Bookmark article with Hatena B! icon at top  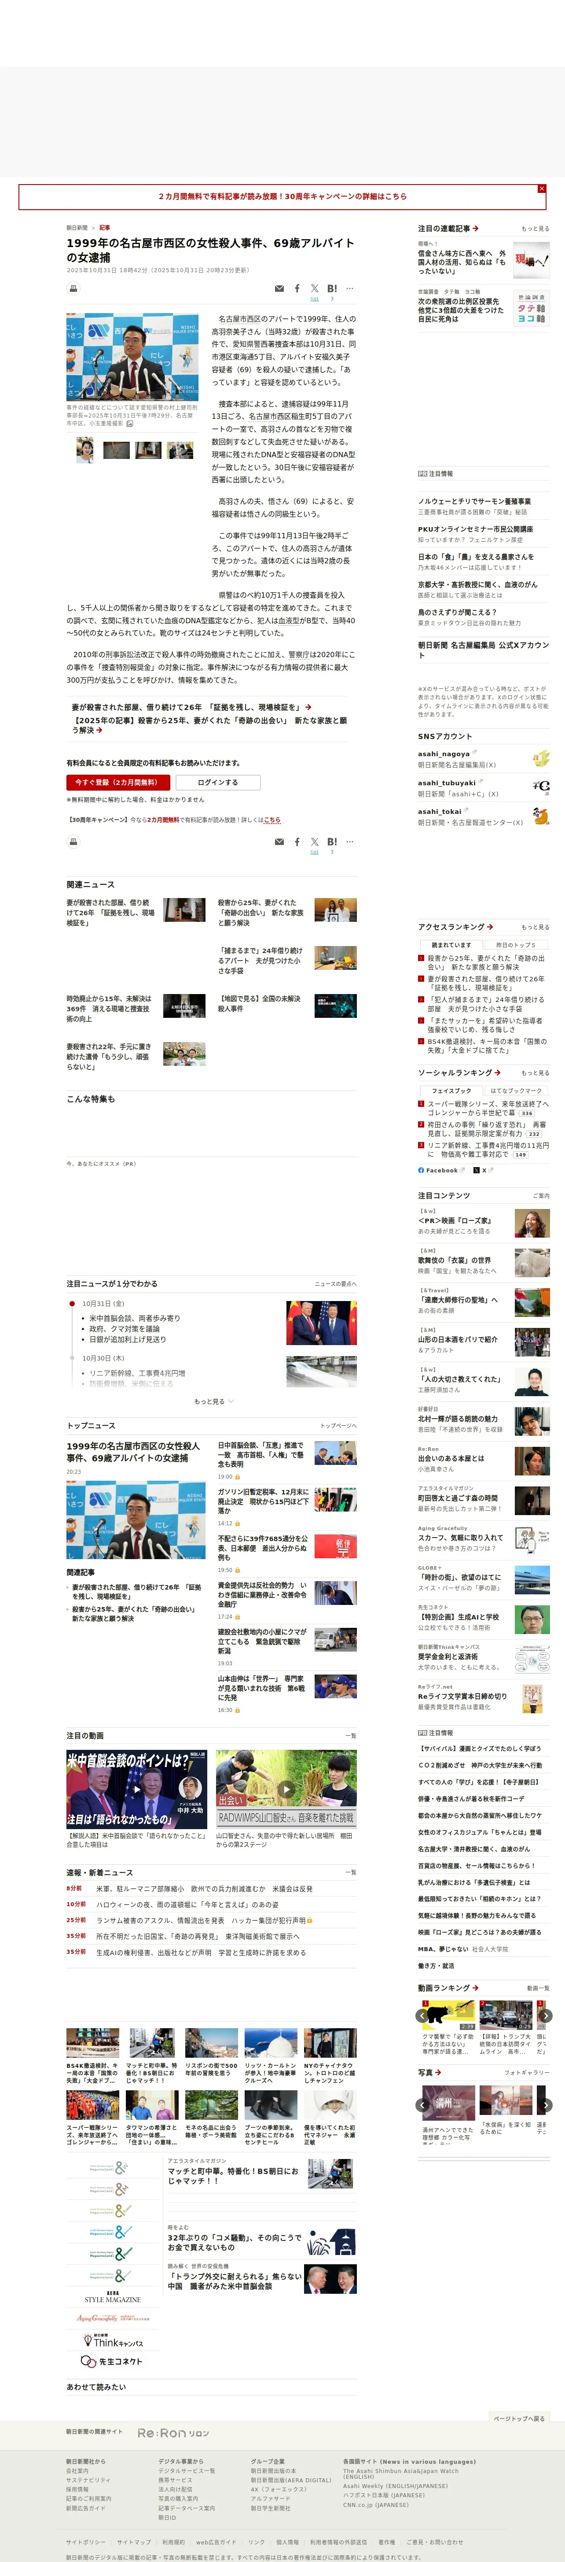click(332, 288)
